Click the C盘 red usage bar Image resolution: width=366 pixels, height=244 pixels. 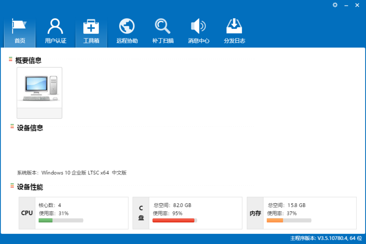175,221
